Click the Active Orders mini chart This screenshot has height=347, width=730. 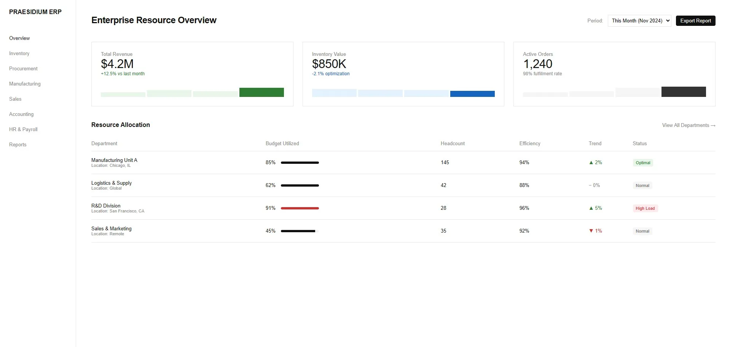pyautogui.click(x=614, y=92)
